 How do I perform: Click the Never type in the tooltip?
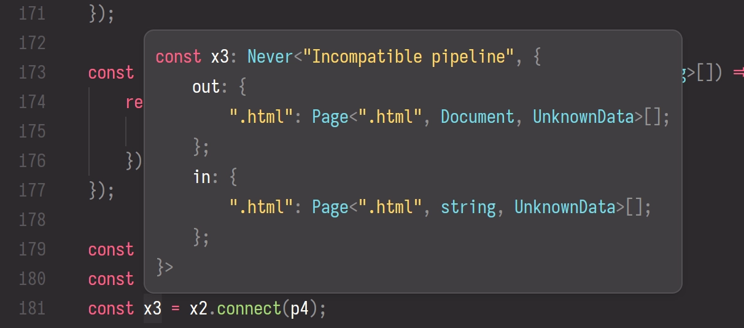[271, 57]
